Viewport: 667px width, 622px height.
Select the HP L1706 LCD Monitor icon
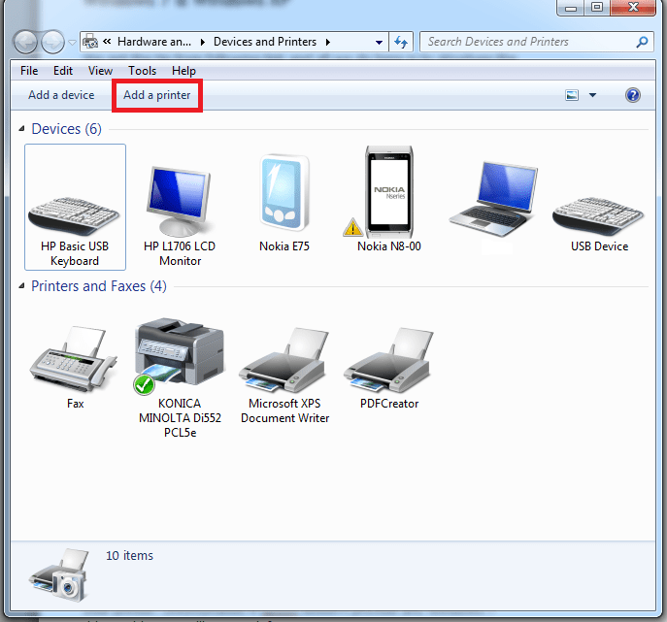[179, 201]
